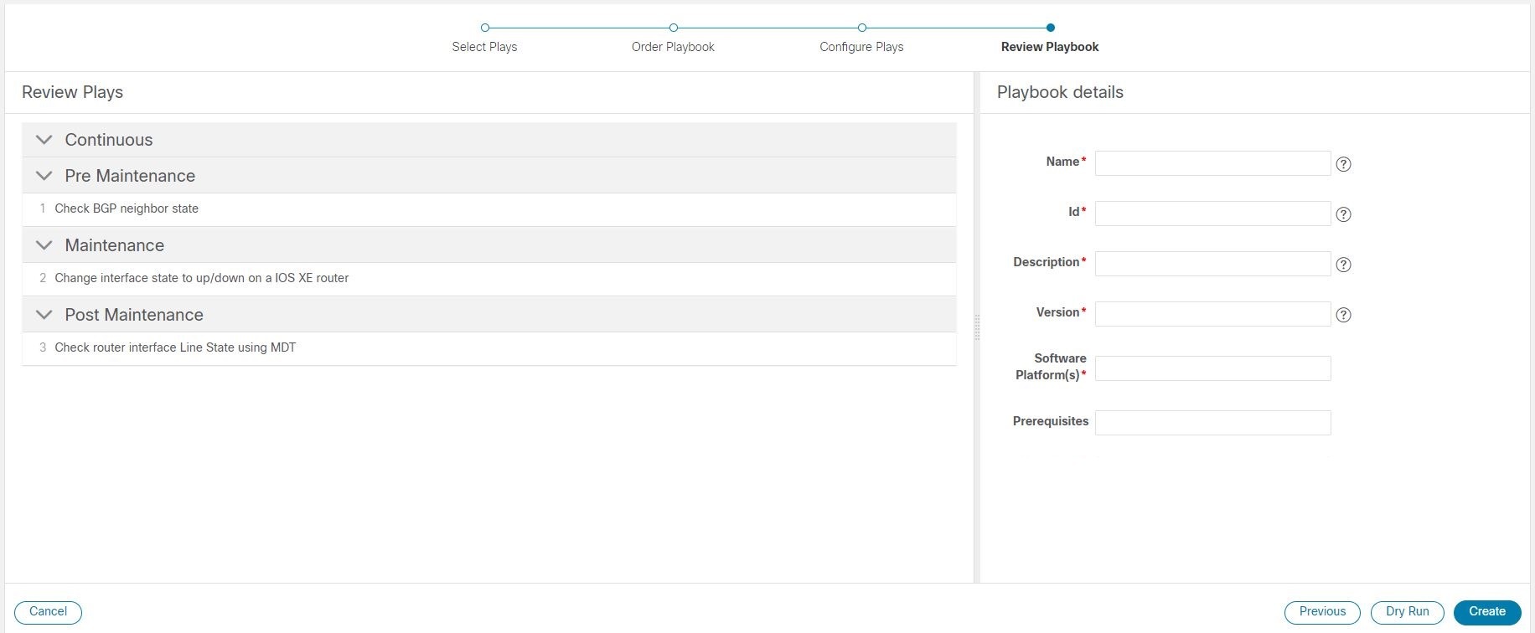The height and width of the screenshot is (633, 1535).
Task: Open help icon beside Description field
Action: tap(1343, 265)
